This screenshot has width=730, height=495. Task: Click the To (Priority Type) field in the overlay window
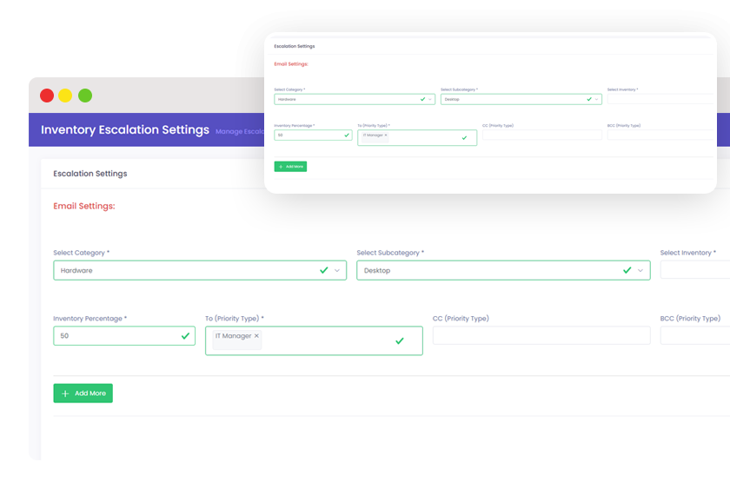coord(417,138)
